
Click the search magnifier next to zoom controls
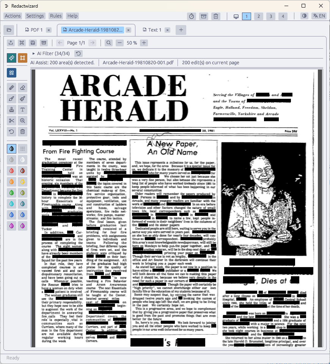pos(108,43)
